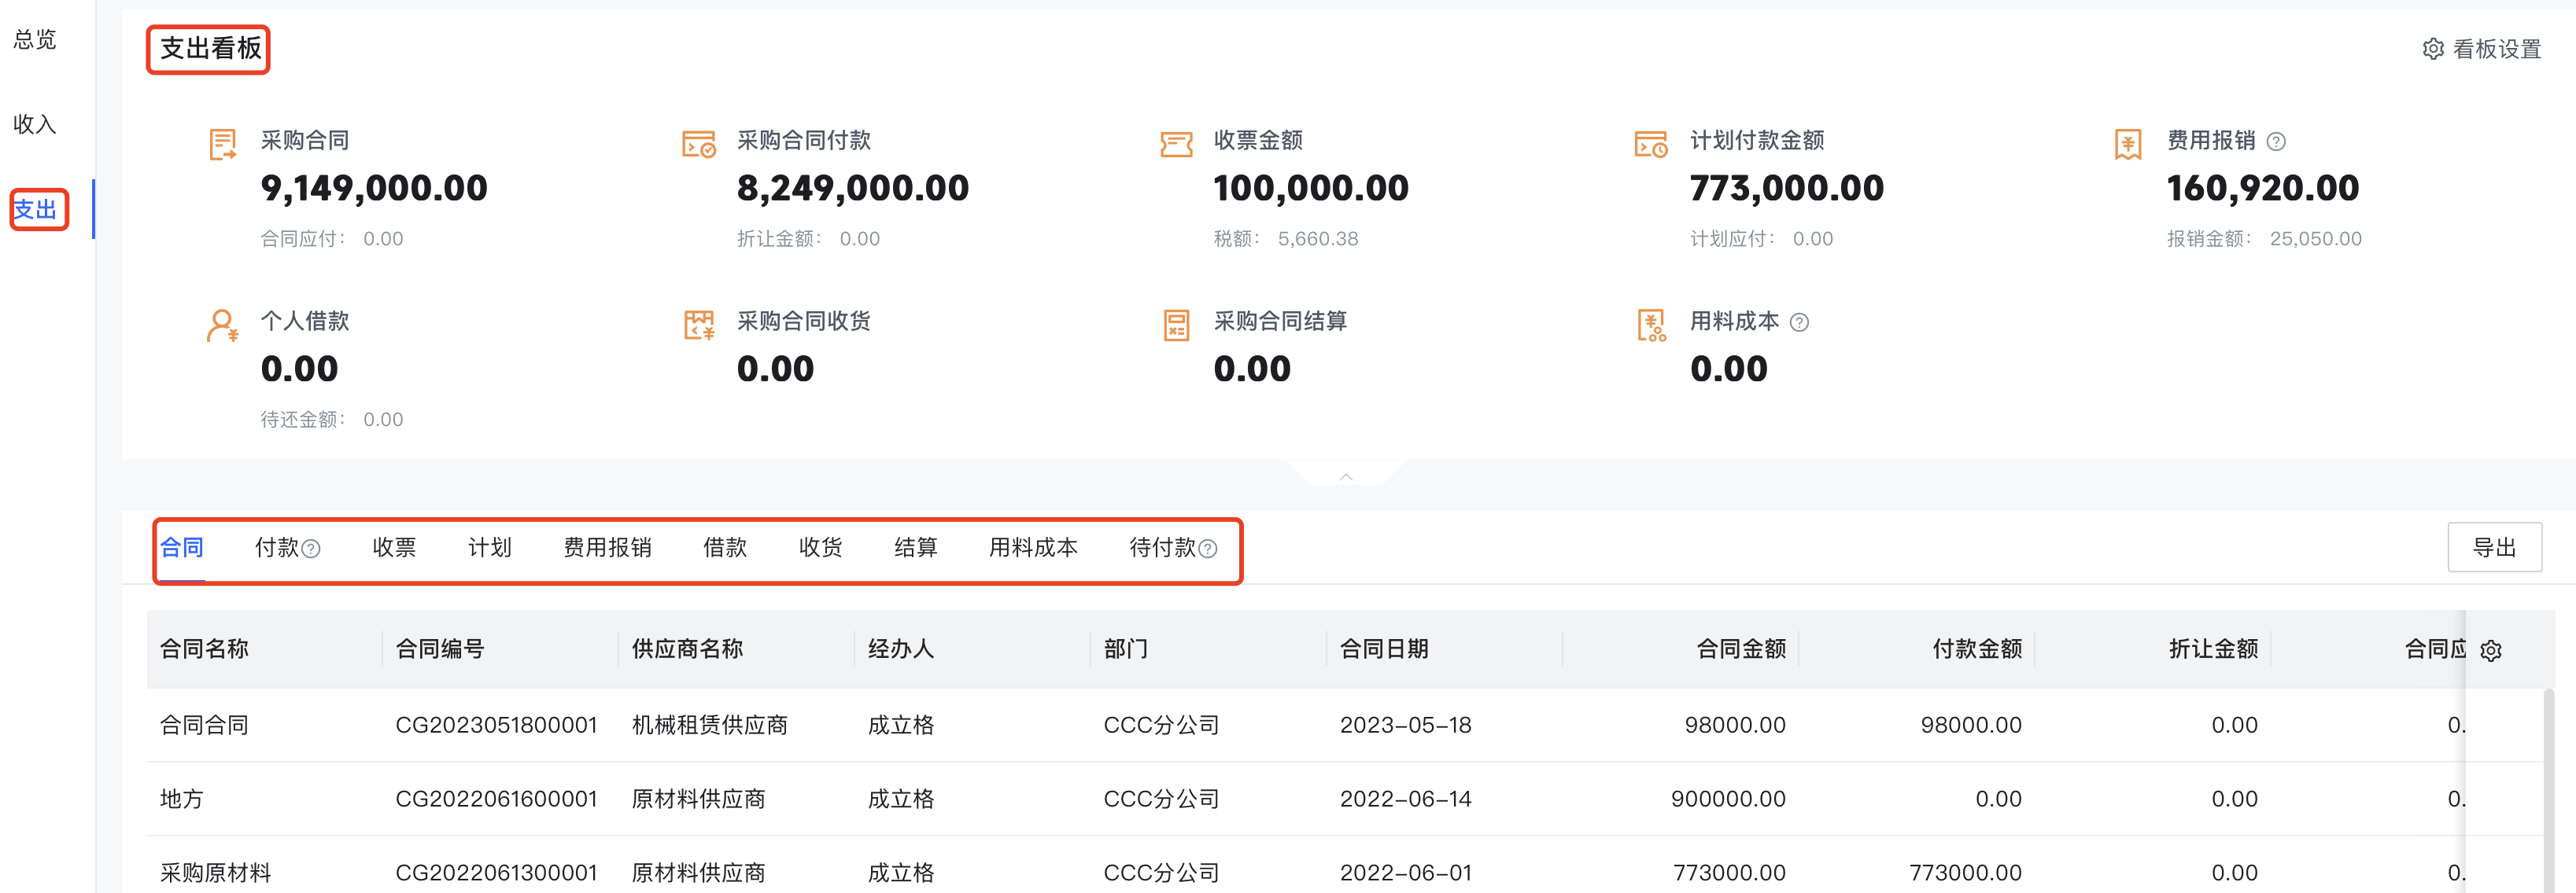
Task: Click the 合同金额 column header
Action: click(x=1741, y=649)
